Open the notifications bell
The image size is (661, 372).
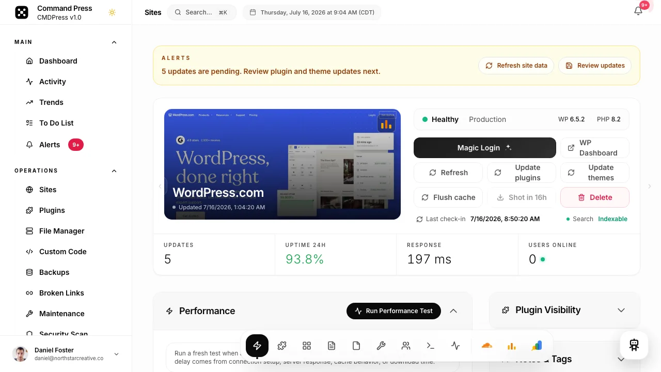[638, 11]
